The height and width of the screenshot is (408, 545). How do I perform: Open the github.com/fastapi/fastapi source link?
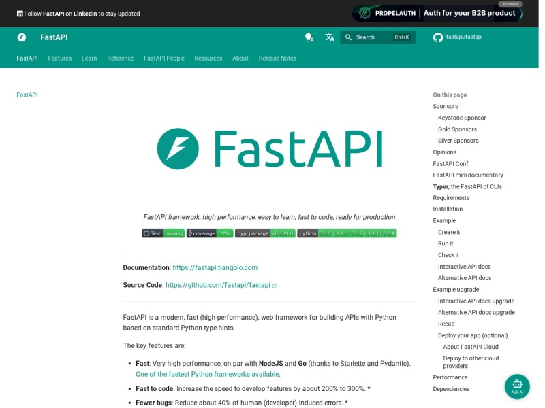tap(217, 285)
